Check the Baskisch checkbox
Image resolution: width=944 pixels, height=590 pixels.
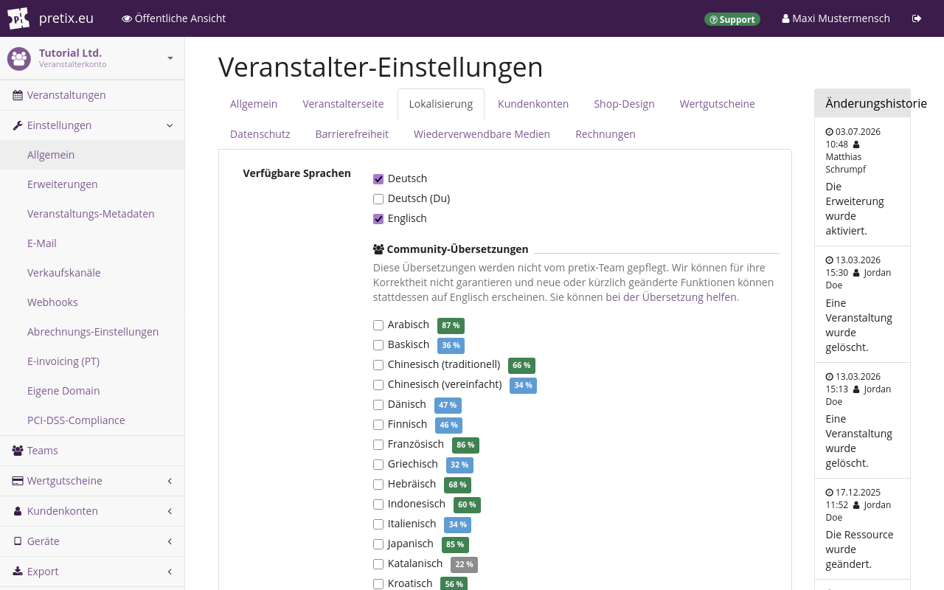378,344
